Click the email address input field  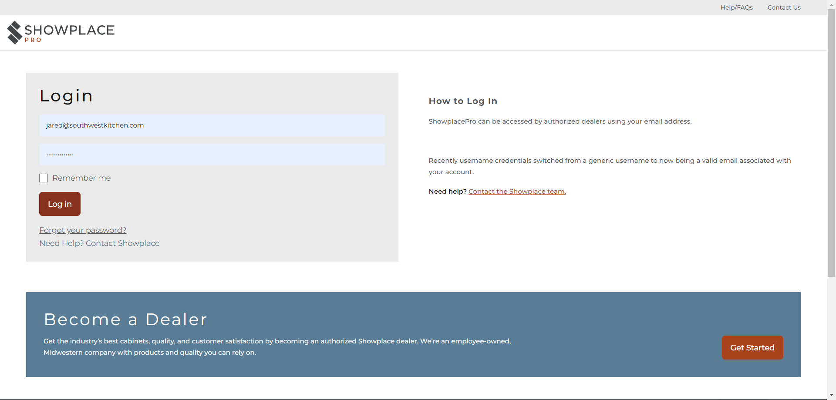212,125
